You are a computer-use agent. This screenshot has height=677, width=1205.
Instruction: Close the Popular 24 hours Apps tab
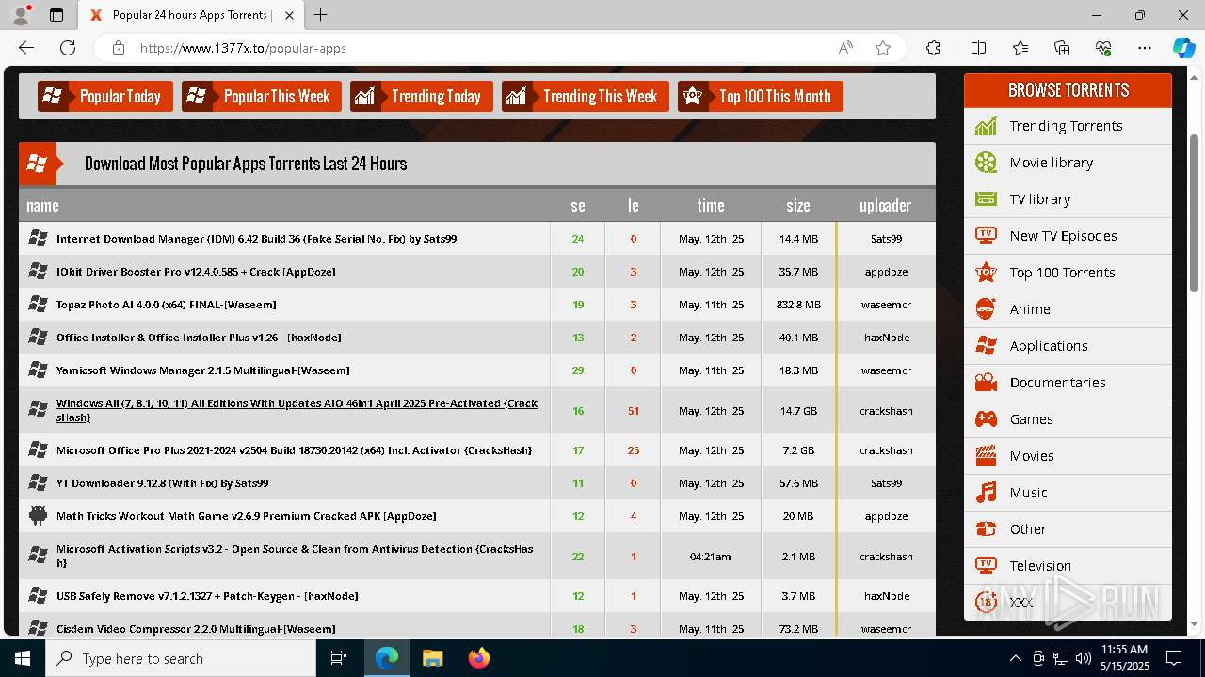pyautogui.click(x=289, y=15)
